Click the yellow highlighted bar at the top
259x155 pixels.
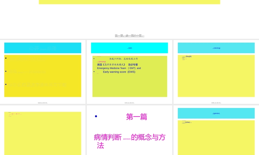point(129,2)
